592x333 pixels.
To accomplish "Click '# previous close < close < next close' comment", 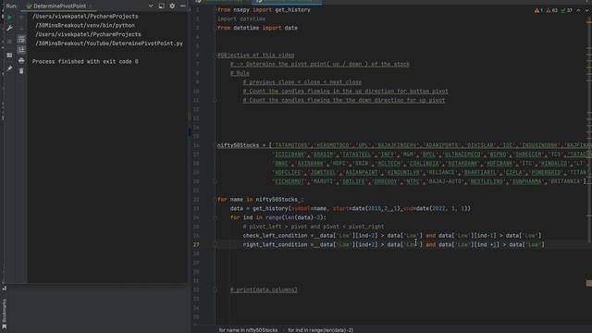I will (x=302, y=82).
